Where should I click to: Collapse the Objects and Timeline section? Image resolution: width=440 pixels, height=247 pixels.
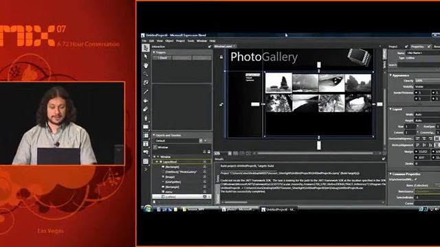click(x=154, y=135)
